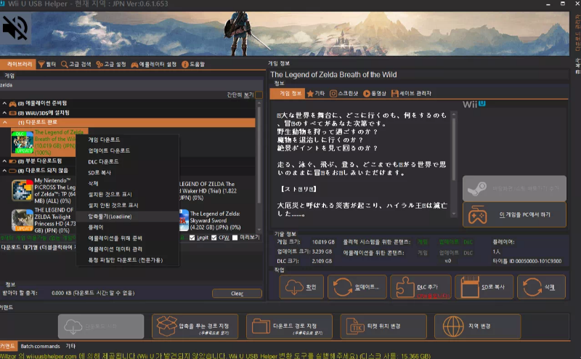
Task: Open the 라이브러리 tab
Action: tap(17, 64)
